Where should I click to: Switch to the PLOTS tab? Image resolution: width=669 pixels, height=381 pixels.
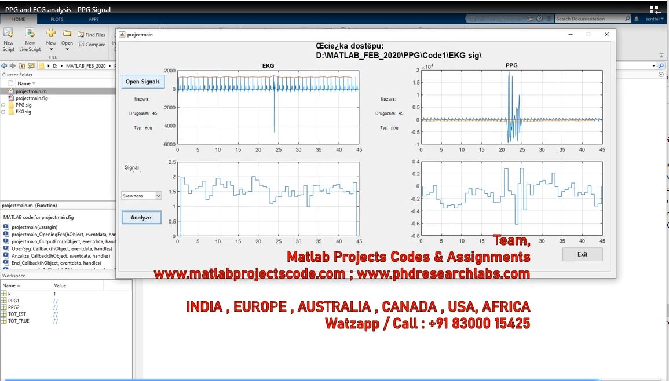(x=57, y=19)
